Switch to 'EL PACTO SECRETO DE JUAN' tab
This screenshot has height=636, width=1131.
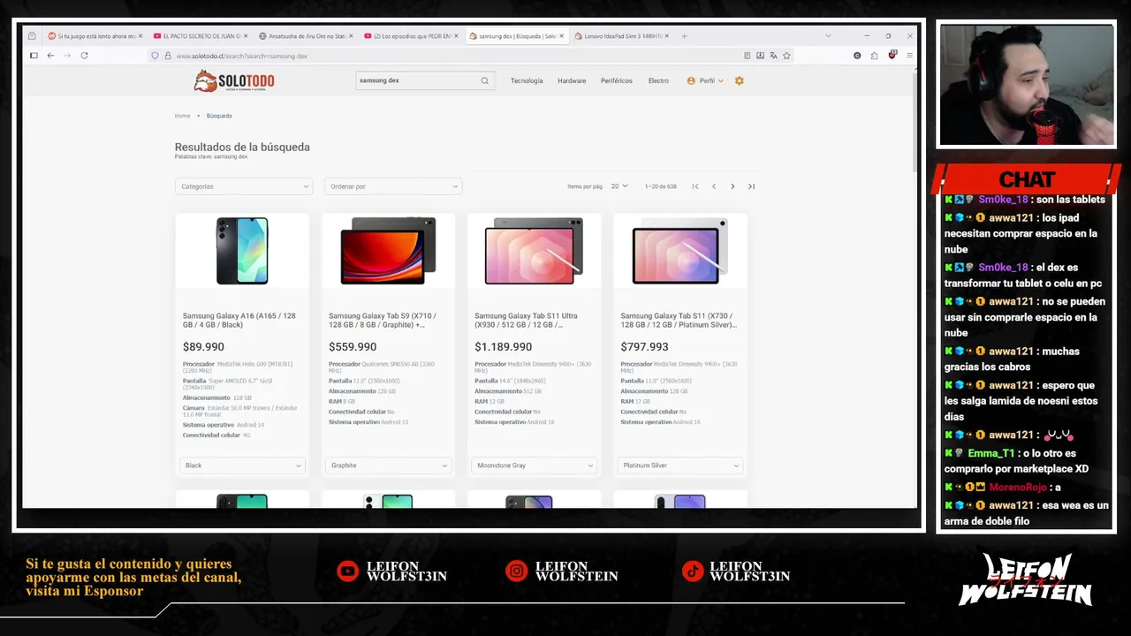coord(199,36)
